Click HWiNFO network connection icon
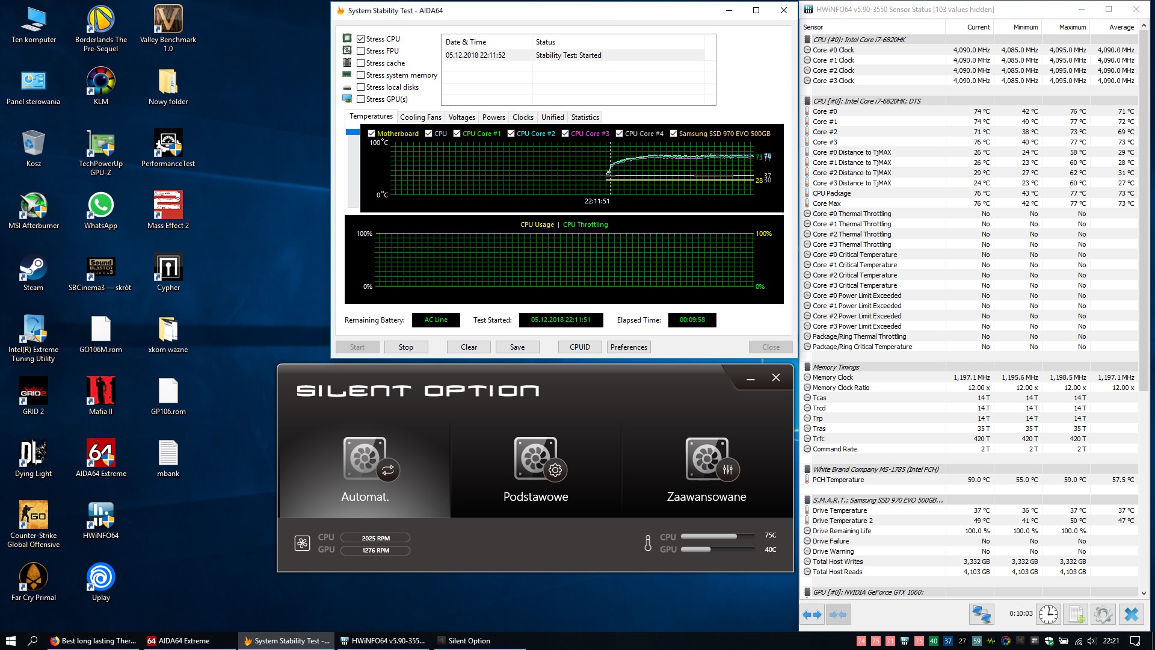The height and width of the screenshot is (650, 1155). [981, 614]
